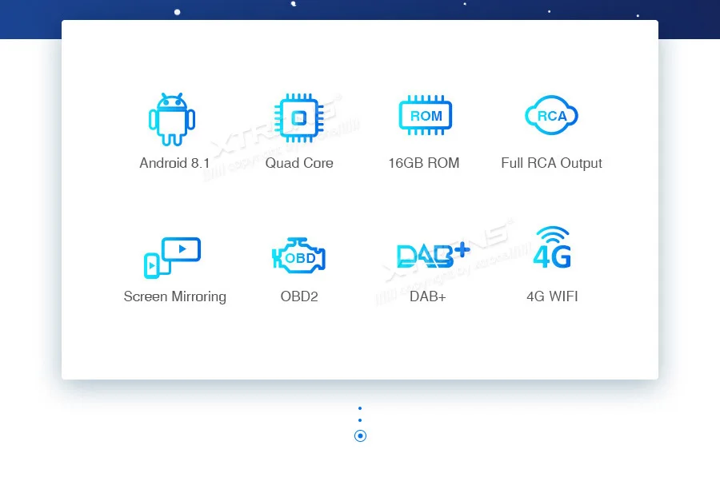Image resolution: width=720 pixels, height=497 pixels.
Task: Click the Screen Mirroring devices icon
Action: 172,257
